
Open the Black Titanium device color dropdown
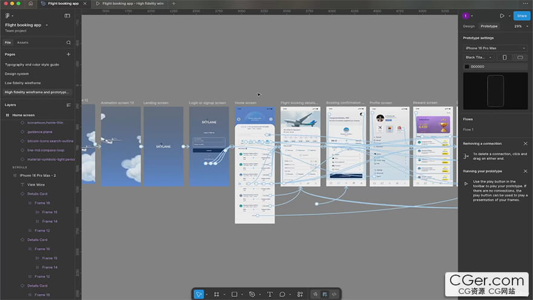pos(478,58)
